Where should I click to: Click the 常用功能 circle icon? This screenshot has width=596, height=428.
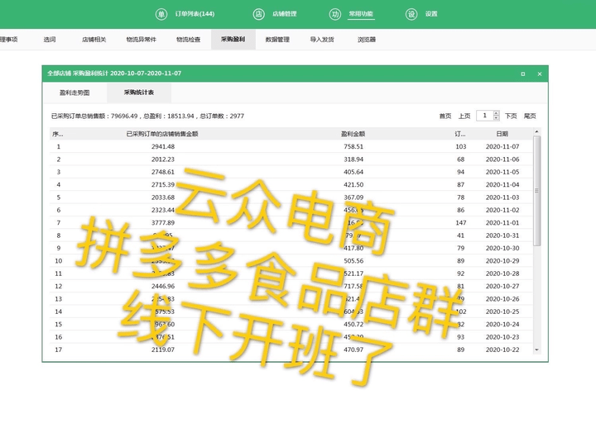point(334,14)
